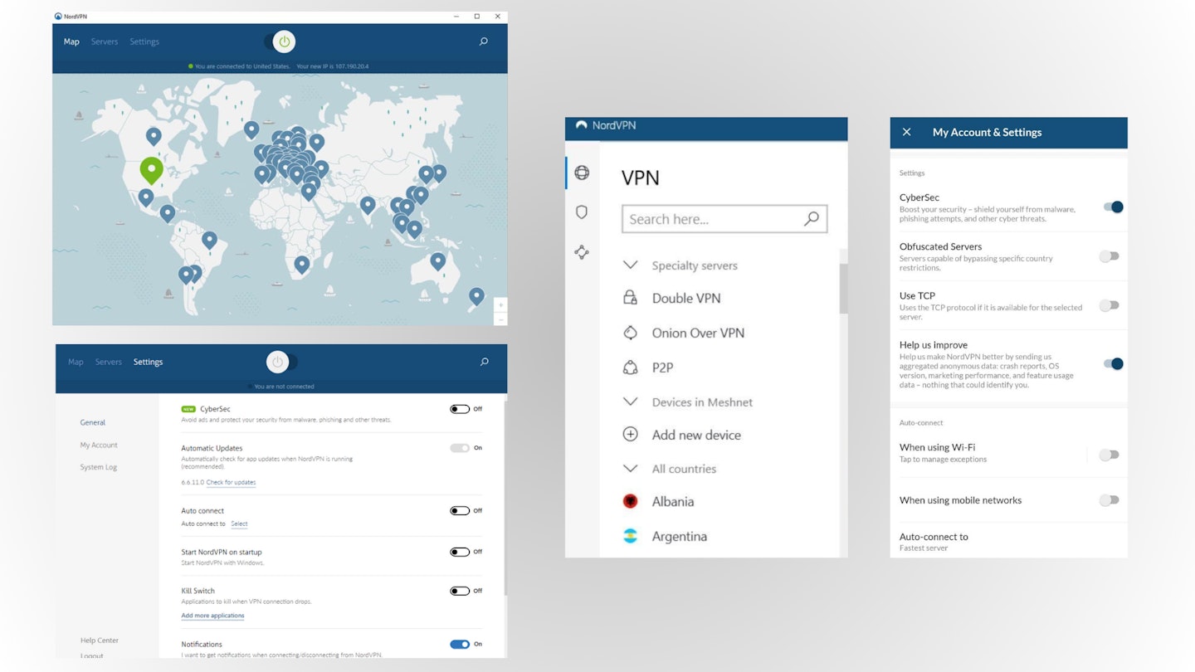Click the server list scrollbar in VPN panel
1195x672 pixels.
(x=843, y=289)
